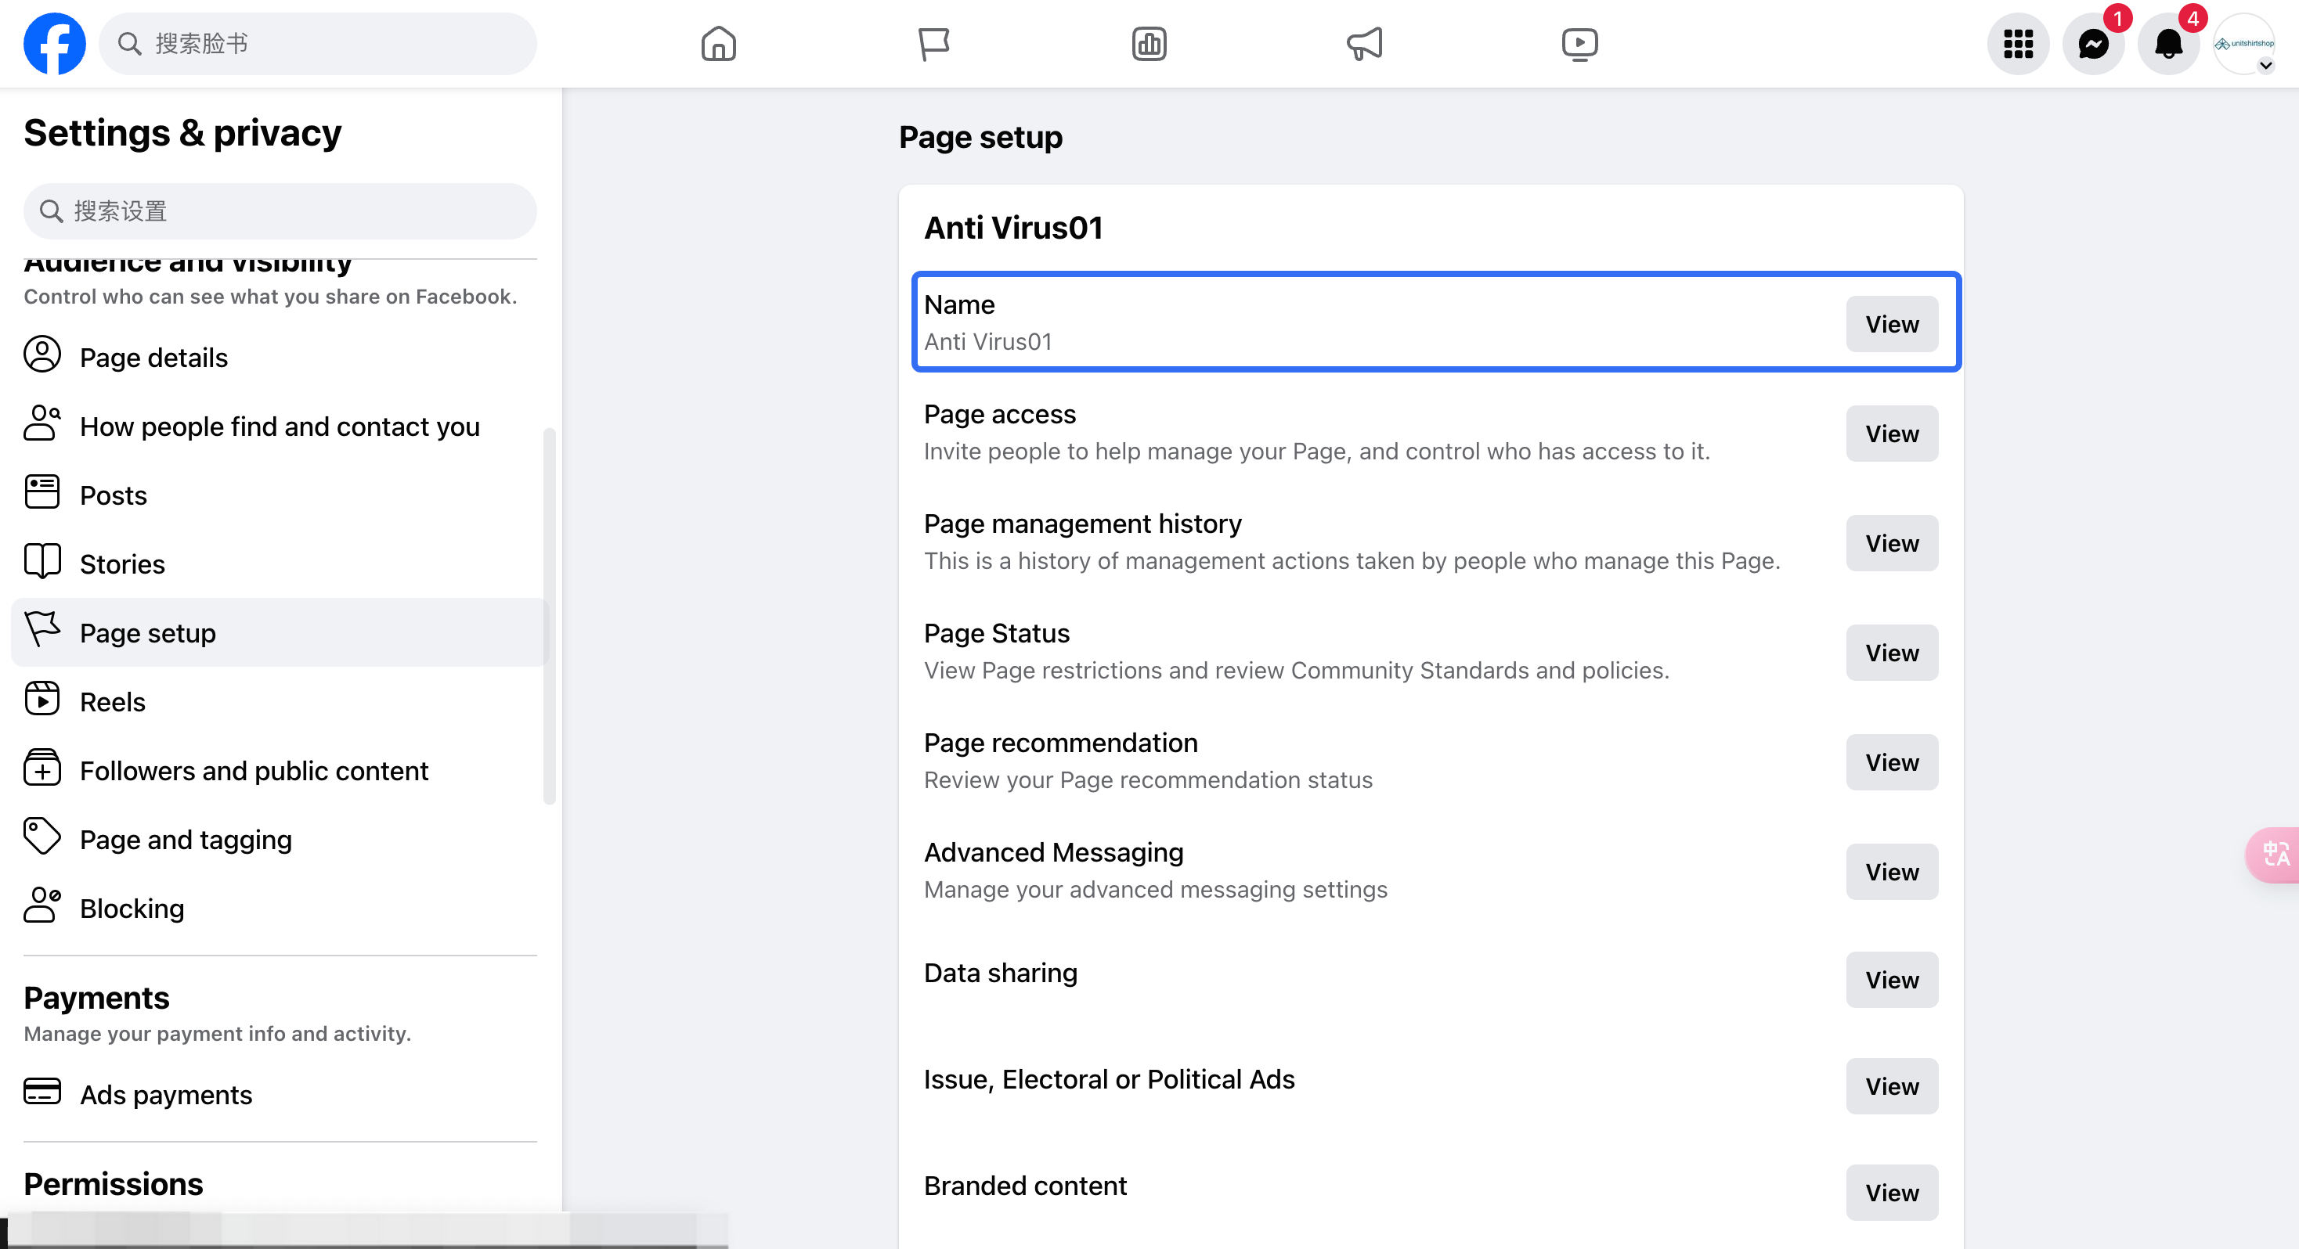View Data sharing settings

point(1892,980)
